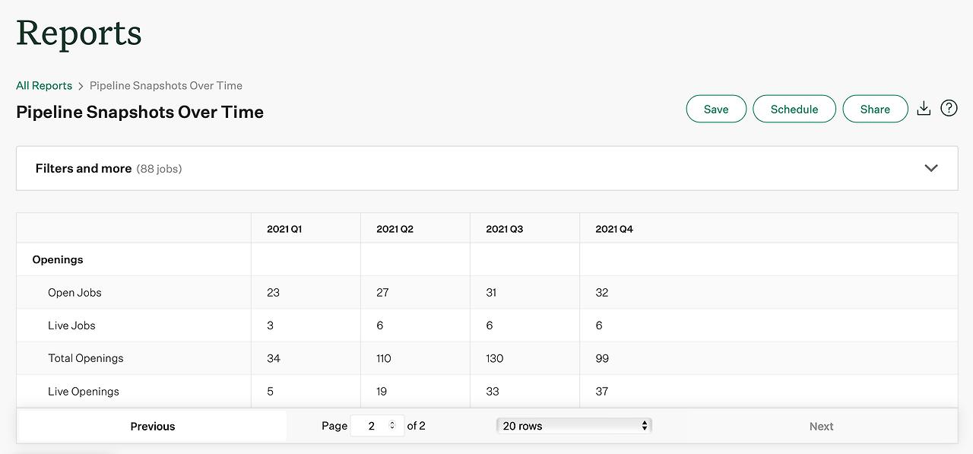Click inside the Page number input field
Image resolution: width=973 pixels, height=454 pixels.
point(372,425)
